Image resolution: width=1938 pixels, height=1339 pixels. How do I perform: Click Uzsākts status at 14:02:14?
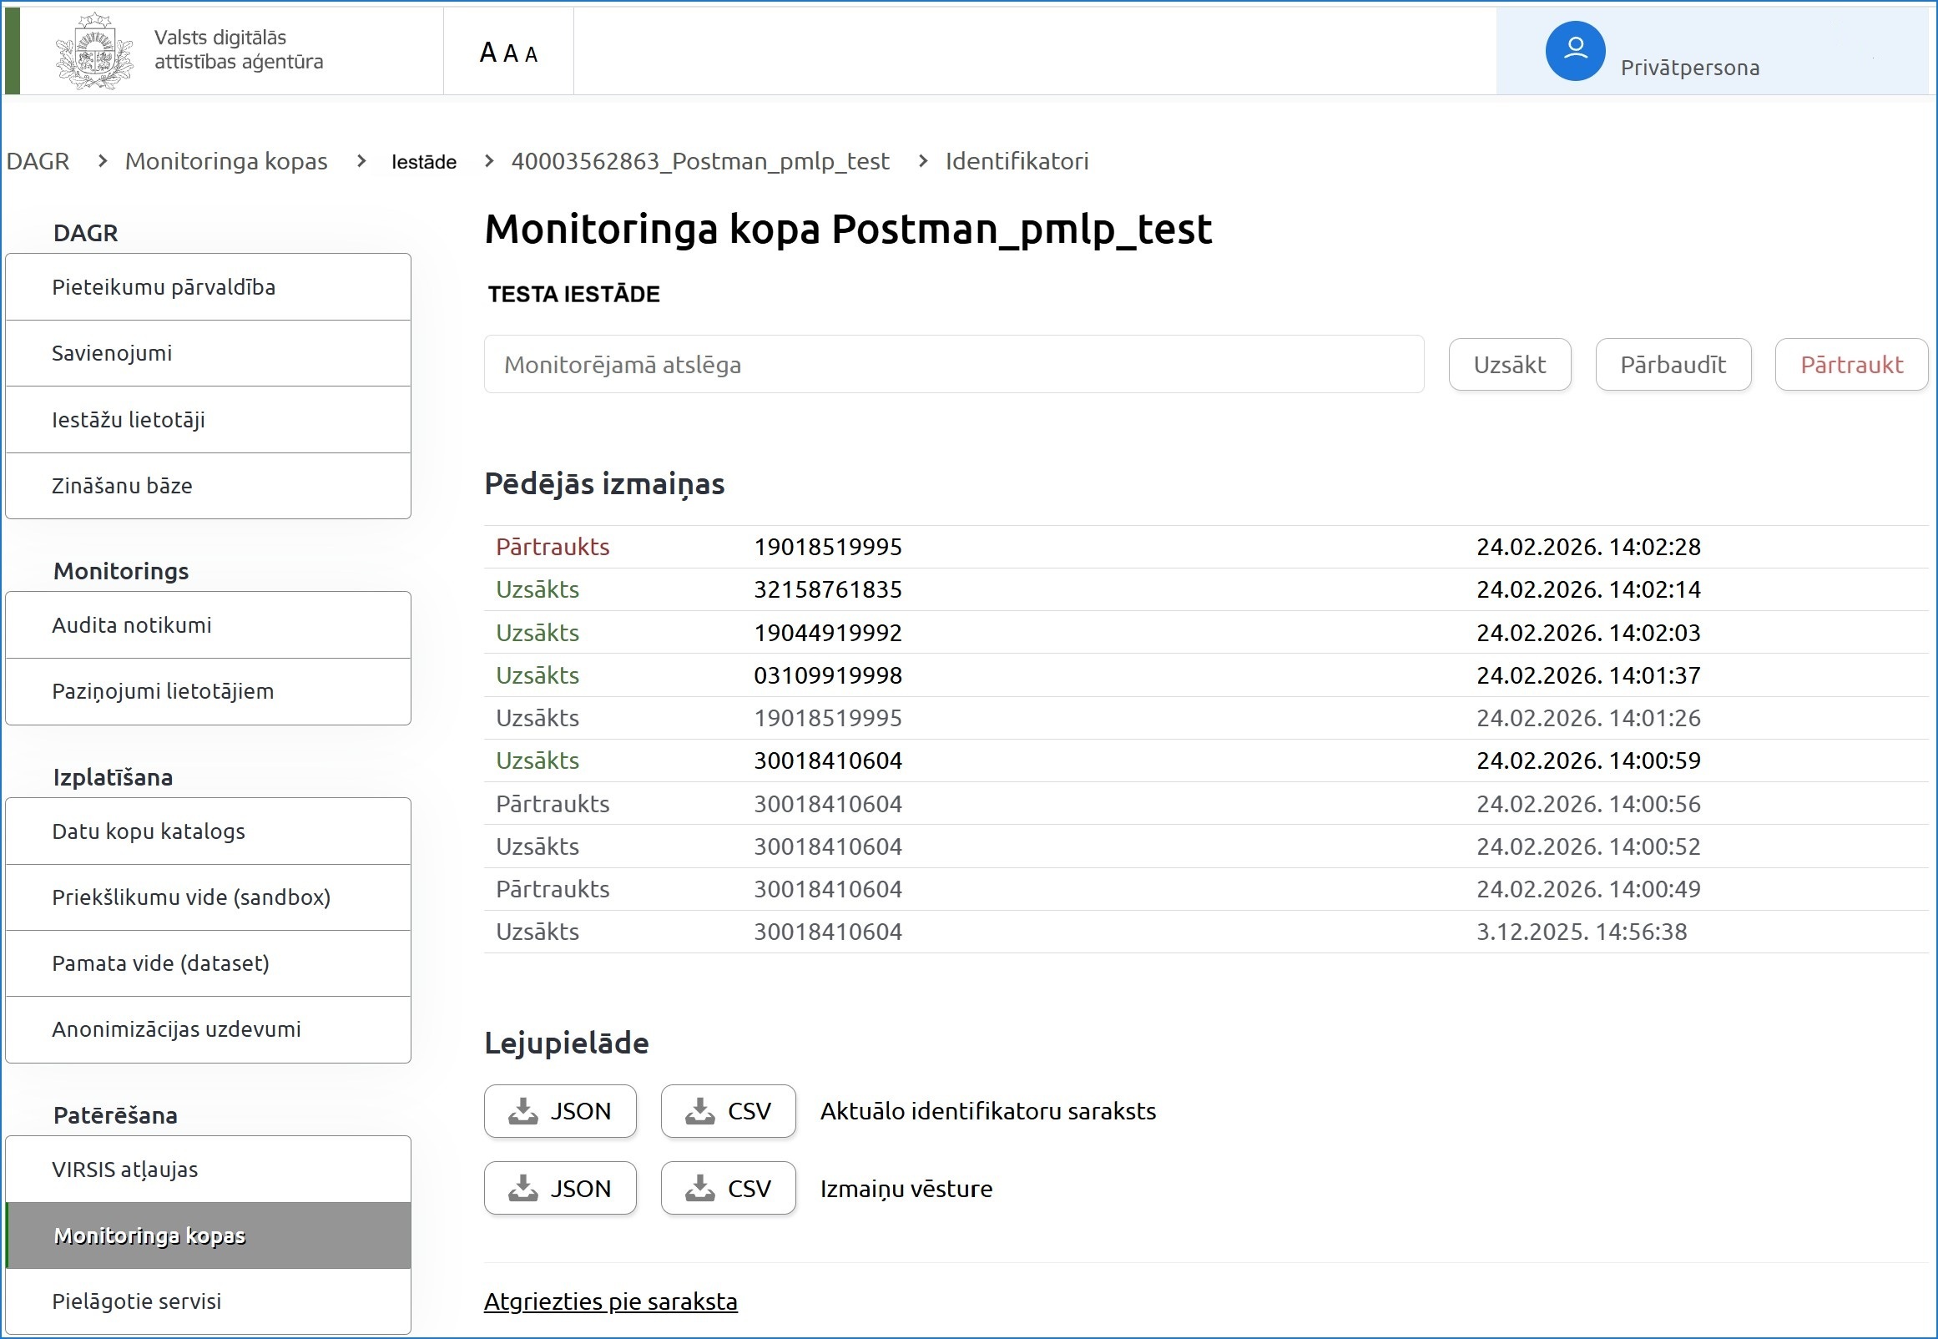537,590
